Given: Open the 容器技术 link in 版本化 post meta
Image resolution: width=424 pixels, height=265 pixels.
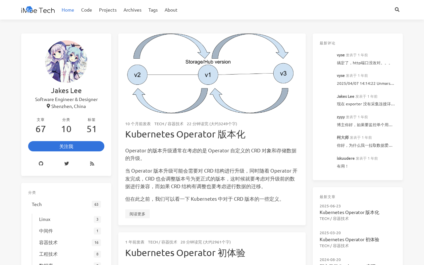Looking at the screenshot, I should 176,124.
